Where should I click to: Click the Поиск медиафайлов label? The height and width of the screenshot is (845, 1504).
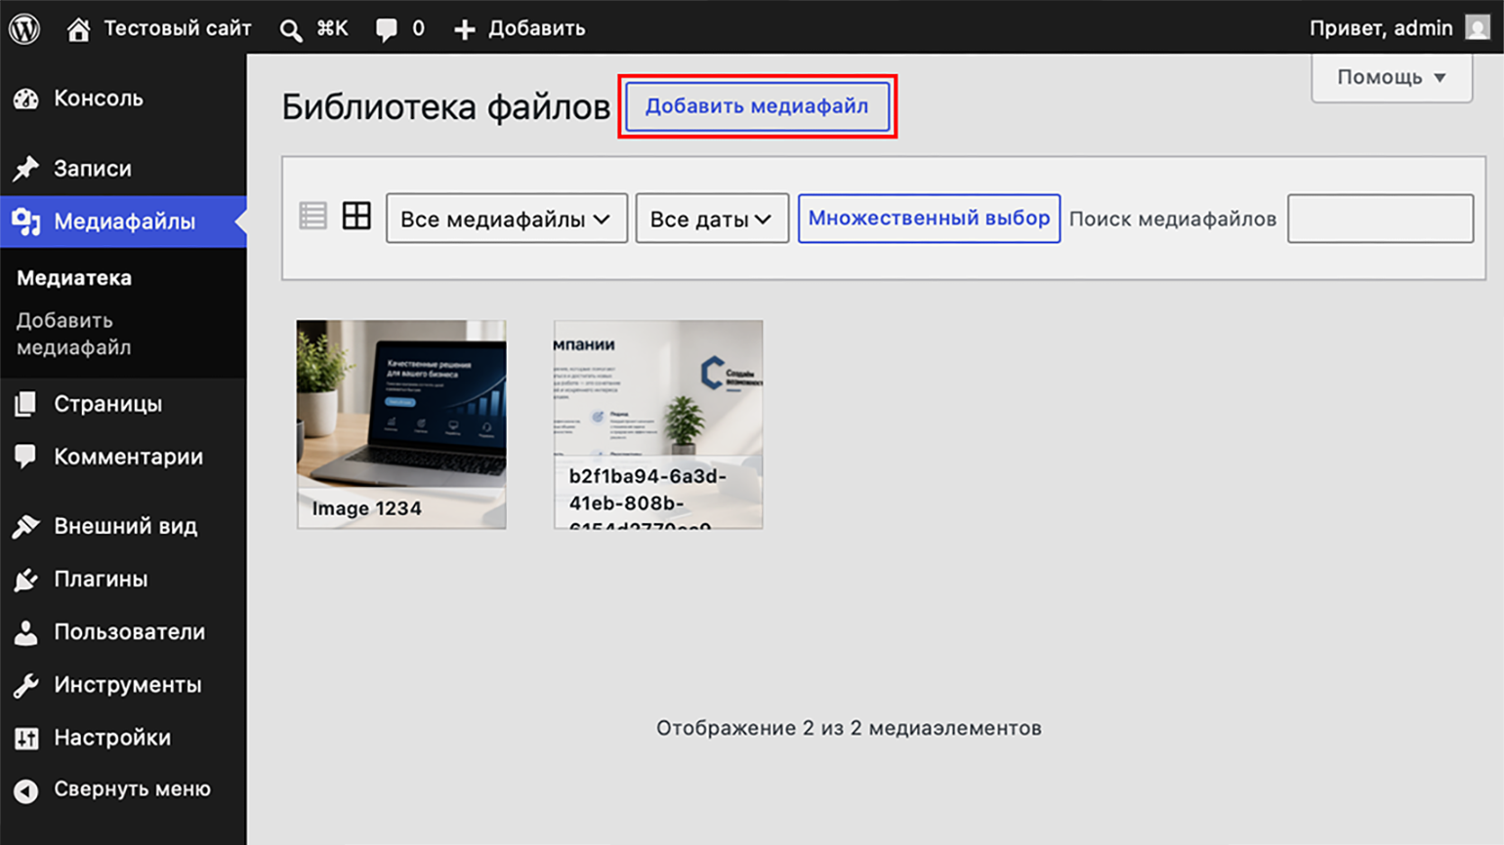[1173, 219]
